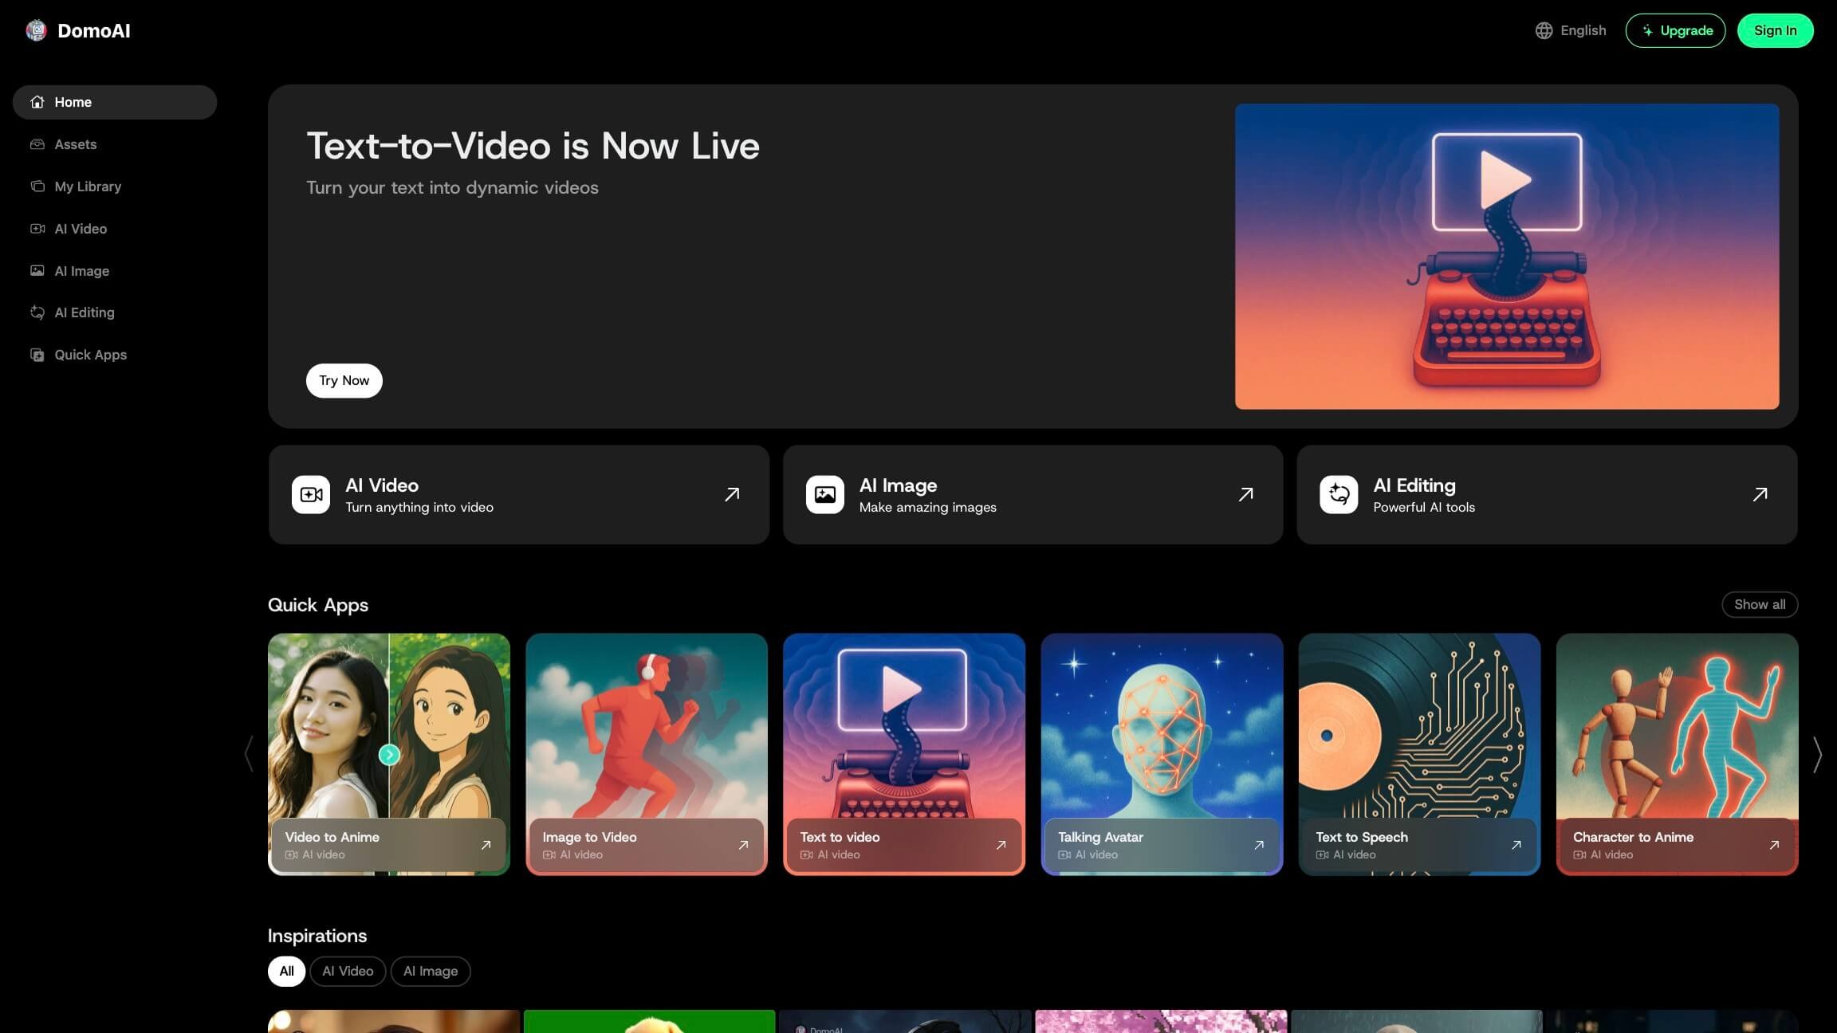Open the AI Editing card arrow icon
1837x1033 pixels.
1760,495
